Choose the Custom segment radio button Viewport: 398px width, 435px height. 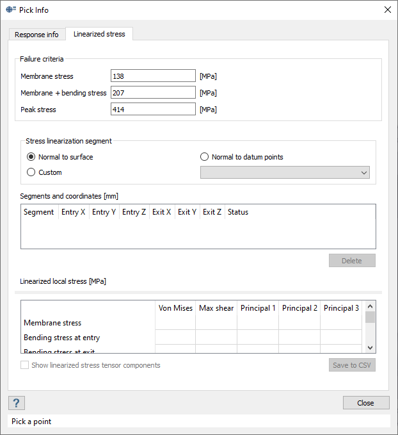click(31, 172)
